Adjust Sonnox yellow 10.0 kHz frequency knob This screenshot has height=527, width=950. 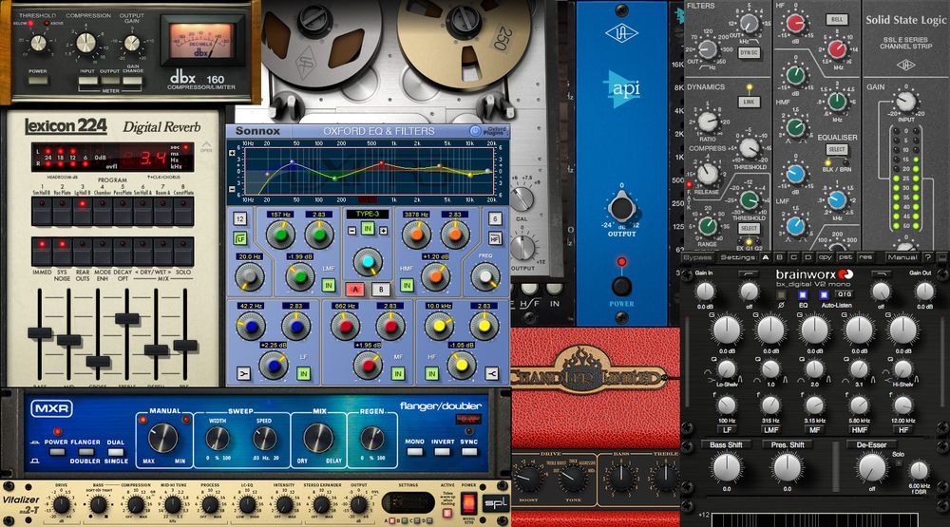[439, 327]
